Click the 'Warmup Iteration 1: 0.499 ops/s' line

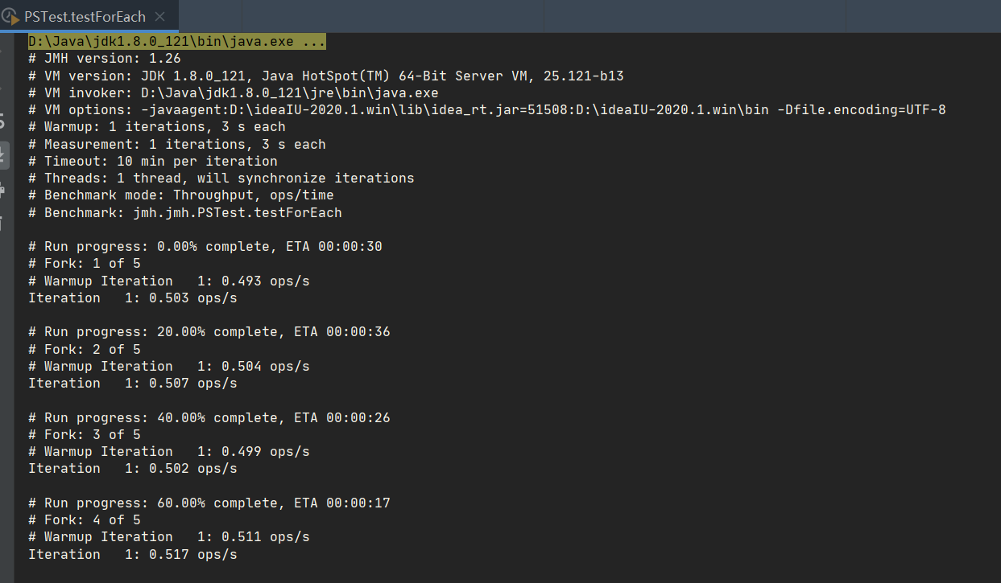click(169, 451)
